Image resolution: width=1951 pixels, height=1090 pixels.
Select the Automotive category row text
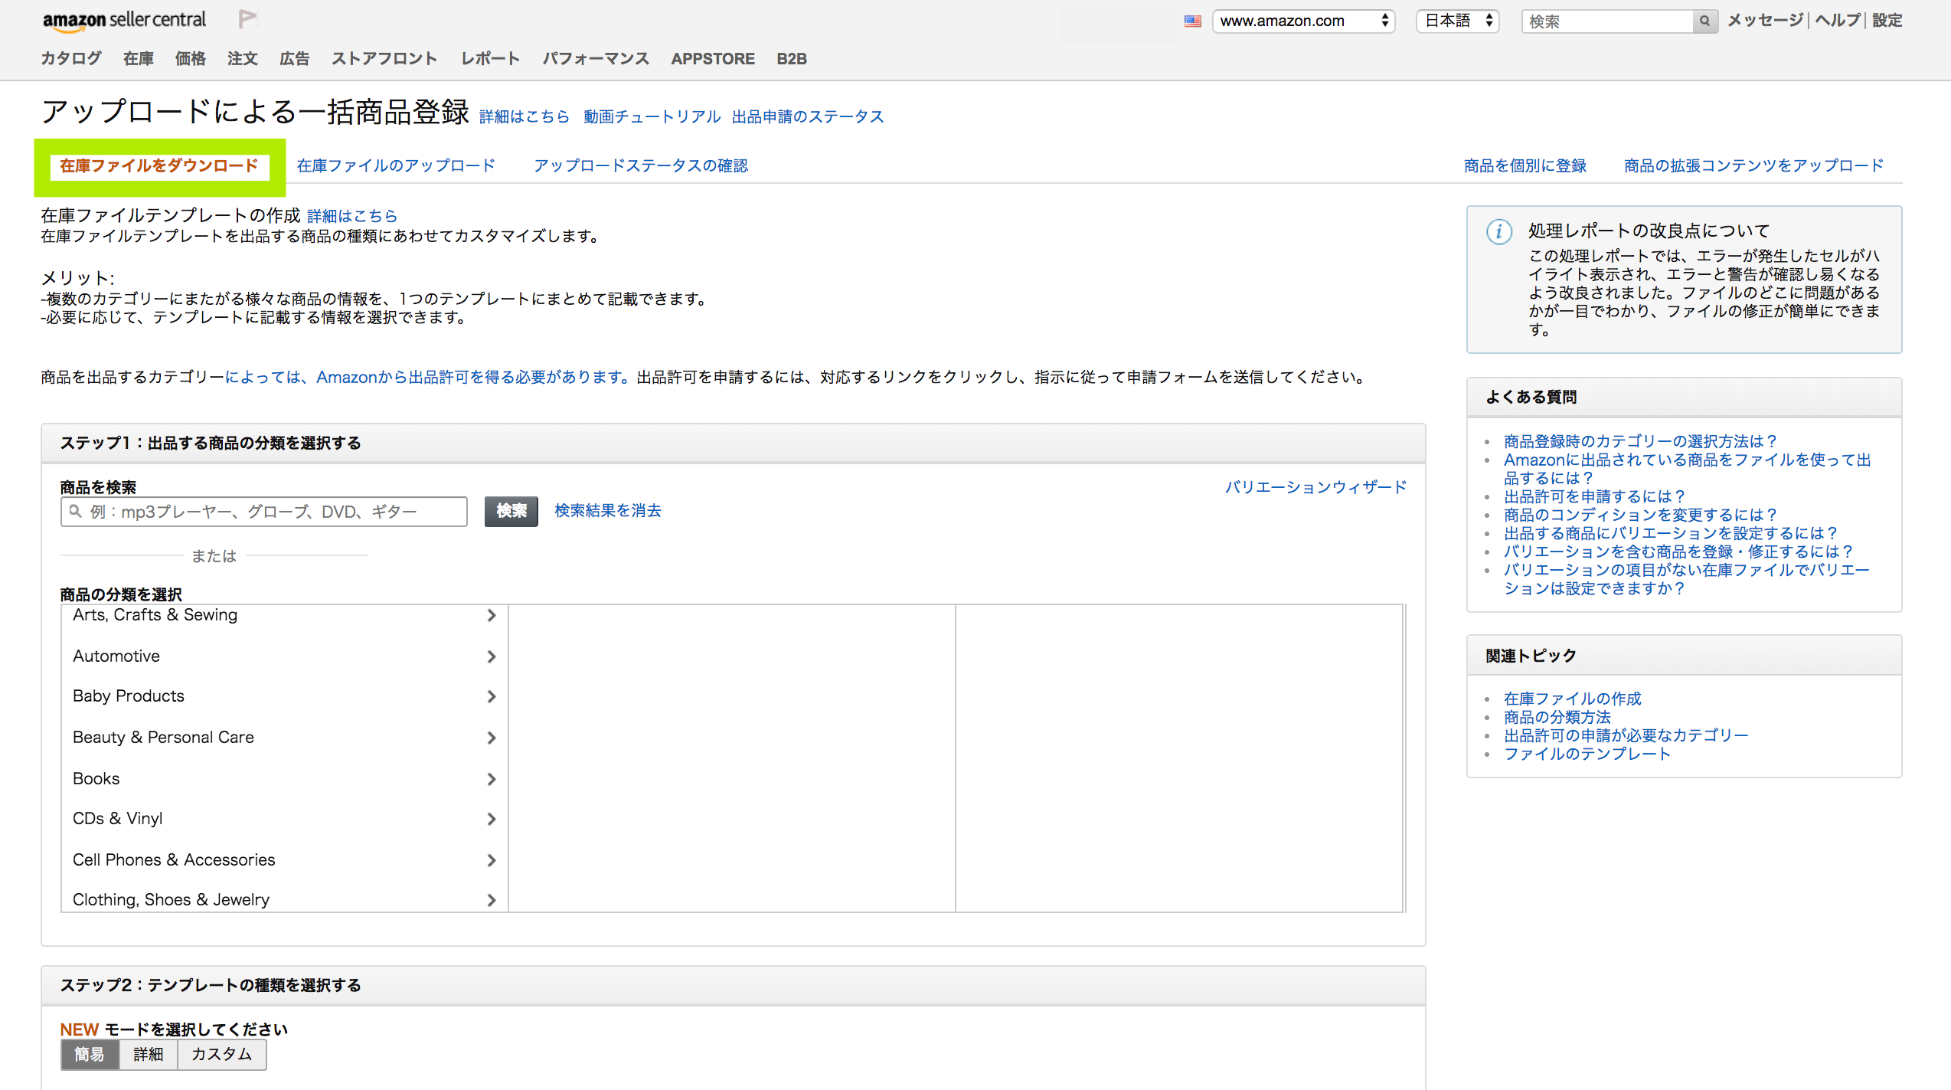[116, 656]
